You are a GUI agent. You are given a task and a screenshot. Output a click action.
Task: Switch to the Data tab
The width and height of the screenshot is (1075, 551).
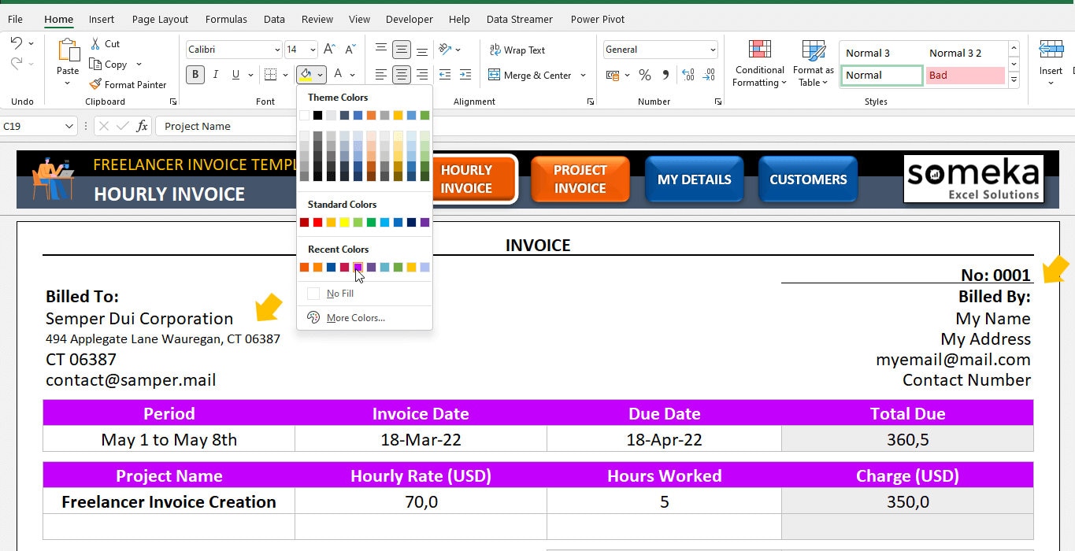(274, 19)
